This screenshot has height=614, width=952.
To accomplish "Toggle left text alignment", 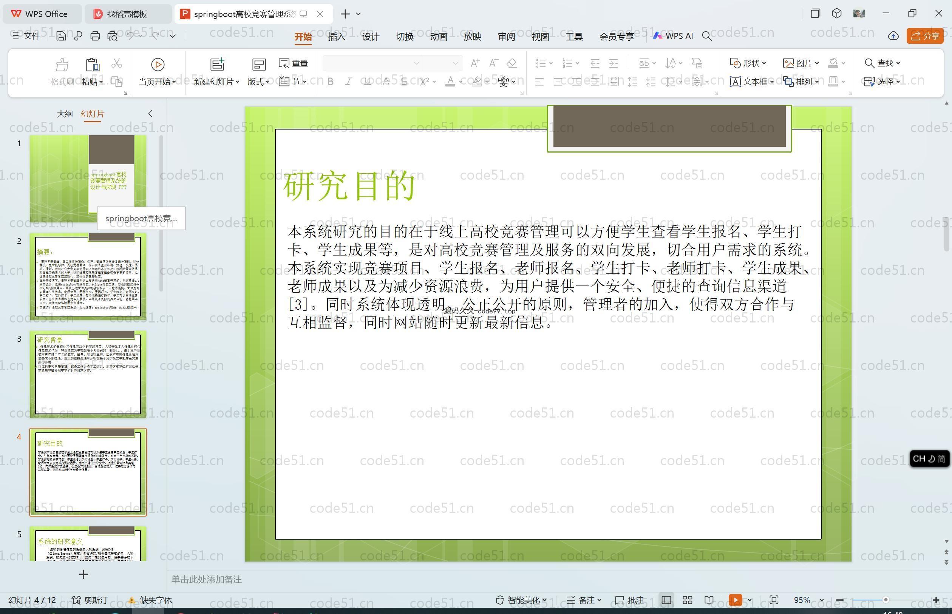I will click(539, 82).
